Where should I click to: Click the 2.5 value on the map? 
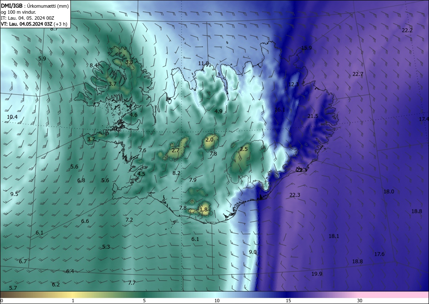pos(244,149)
